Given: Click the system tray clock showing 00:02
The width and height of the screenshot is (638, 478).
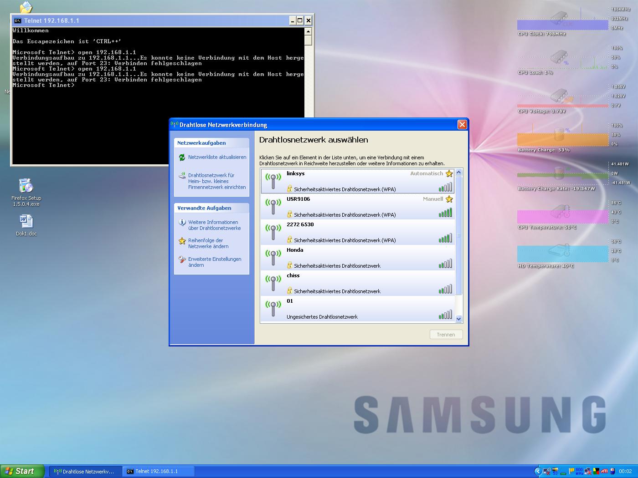Looking at the screenshot, I should click(x=625, y=471).
